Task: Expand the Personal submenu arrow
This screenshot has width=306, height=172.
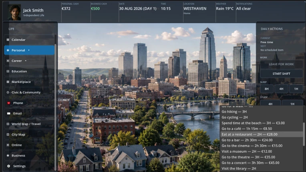Action: point(29,50)
